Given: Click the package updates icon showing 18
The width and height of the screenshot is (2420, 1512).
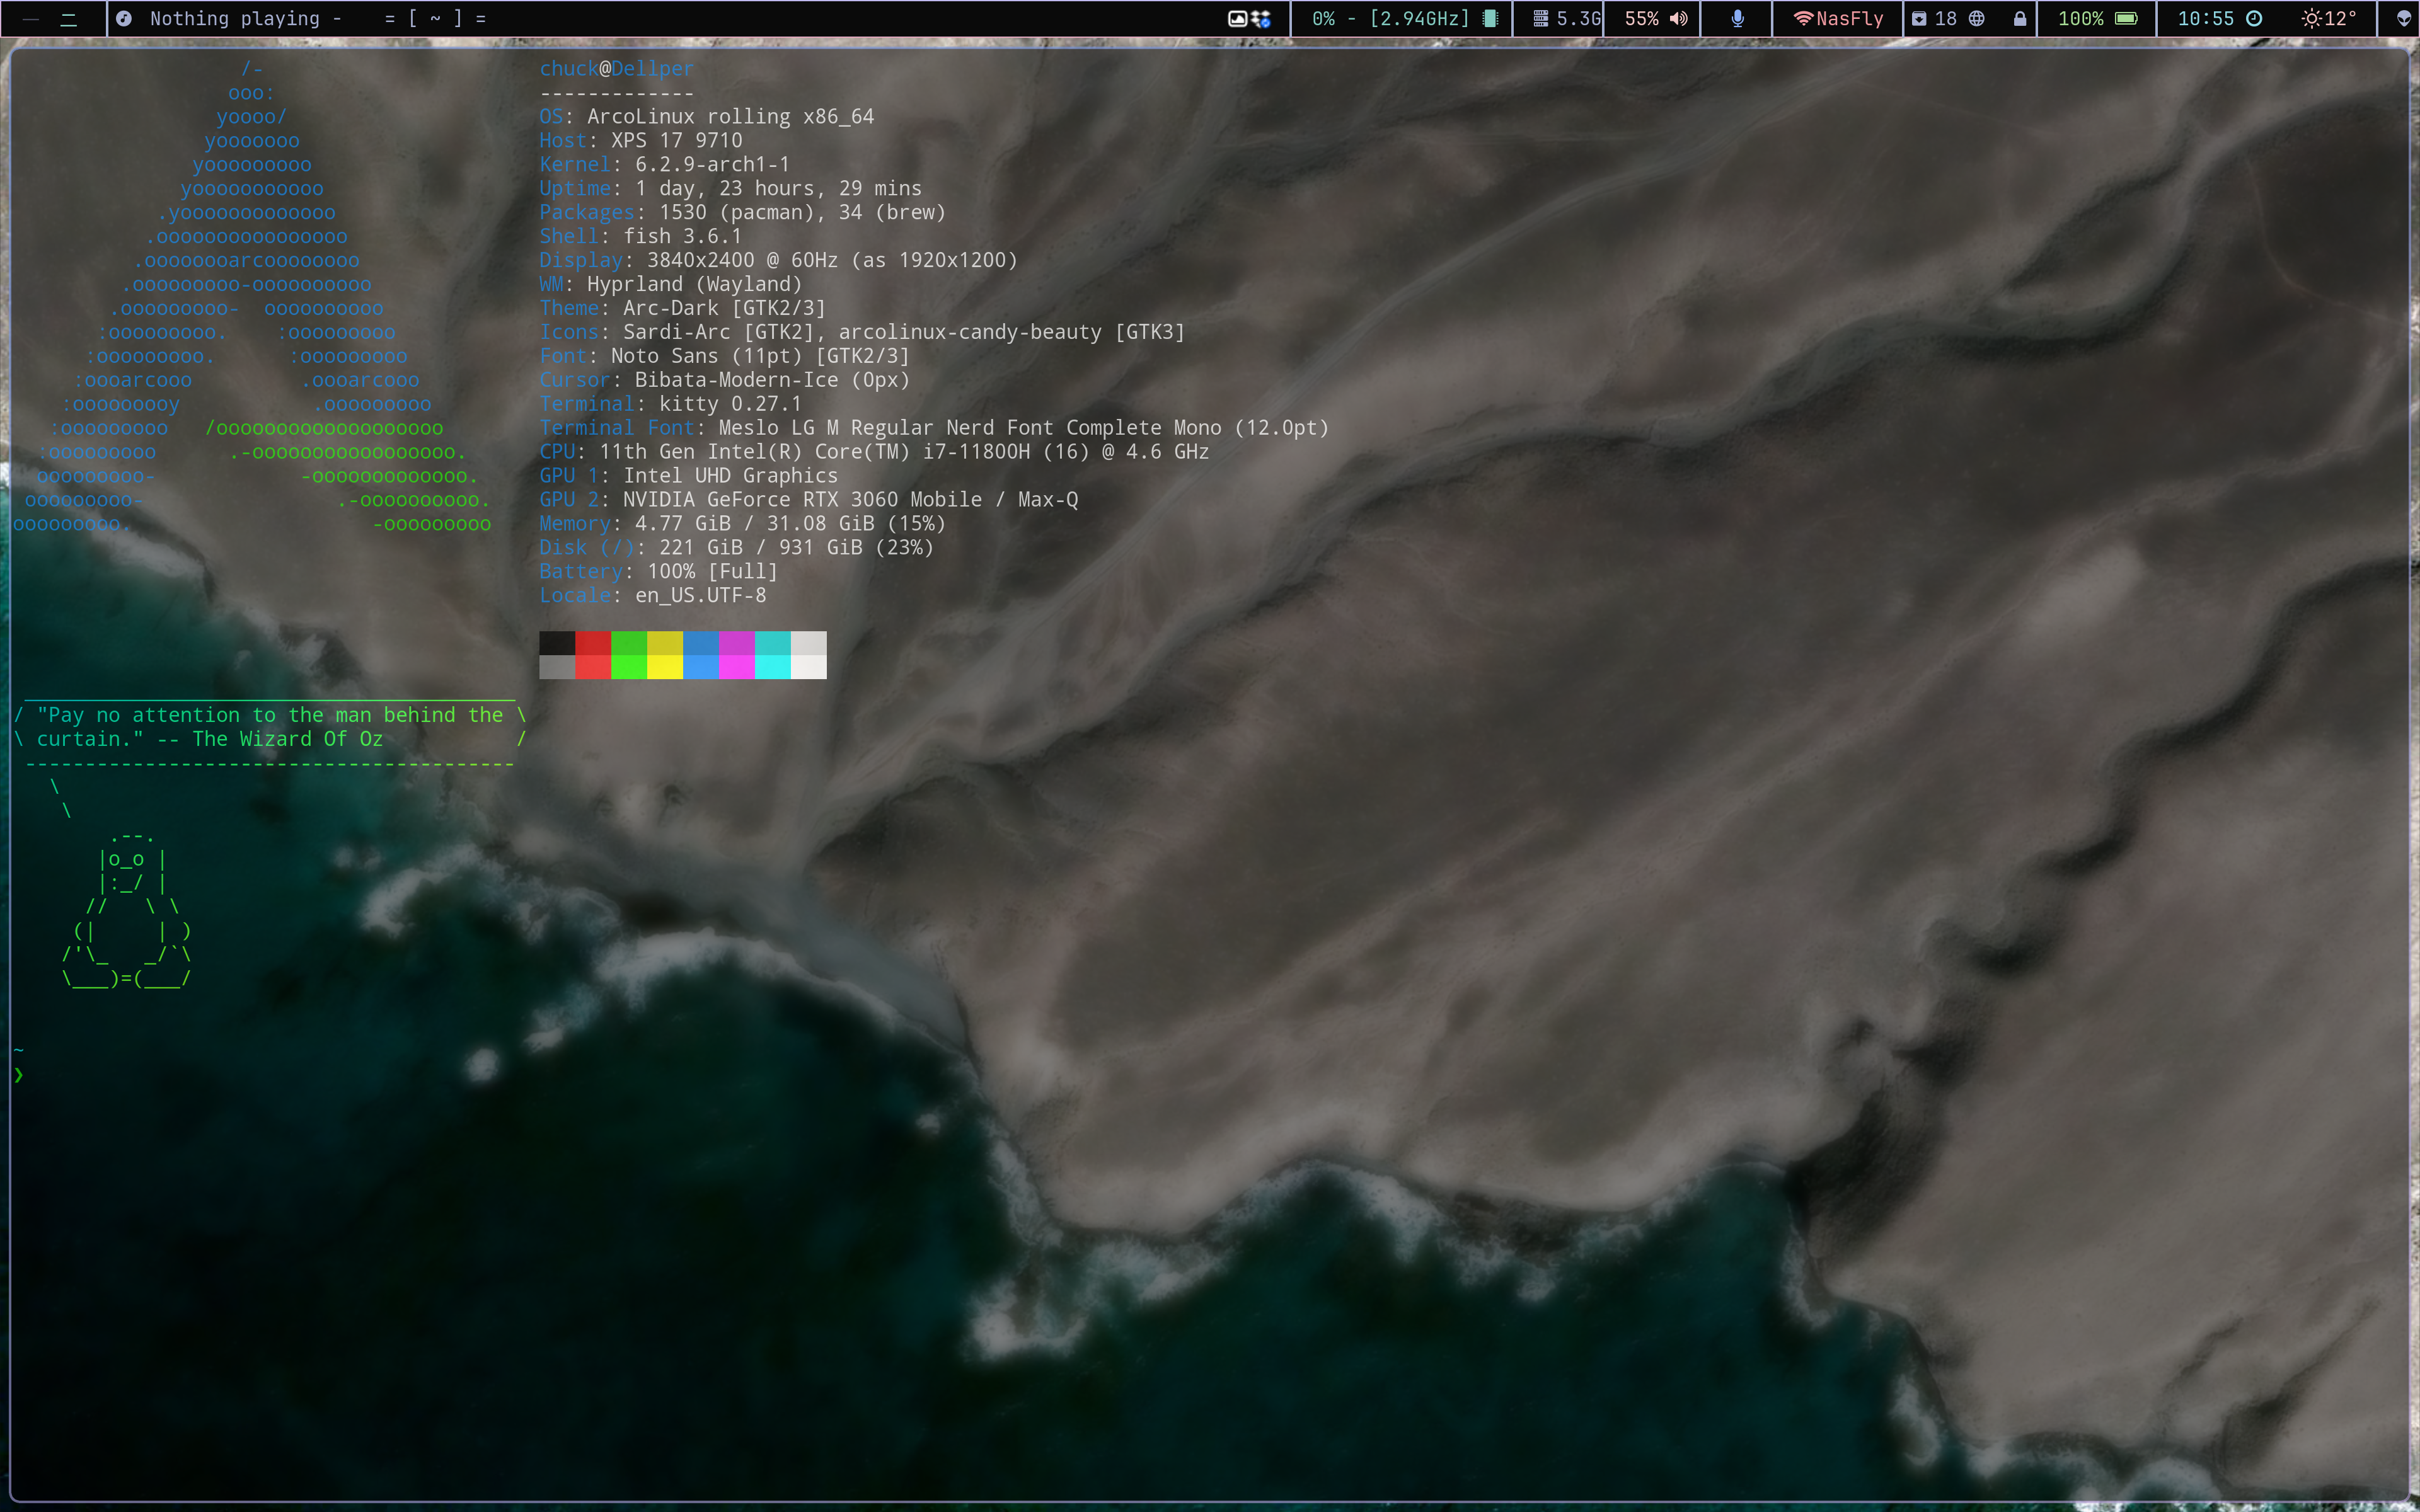Looking at the screenshot, I should 1919,18.
